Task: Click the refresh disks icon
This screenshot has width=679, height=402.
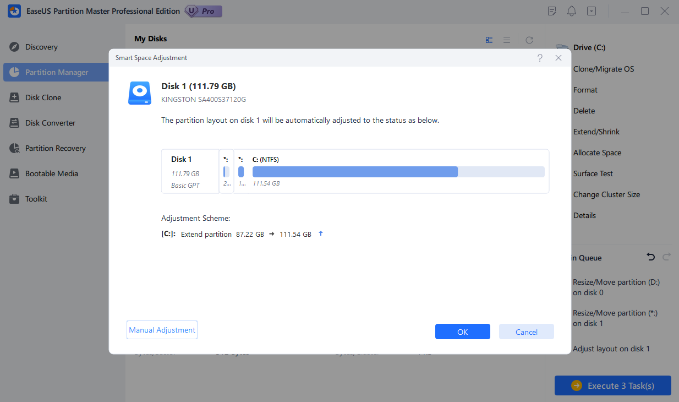Action: (x=529, y=40)
